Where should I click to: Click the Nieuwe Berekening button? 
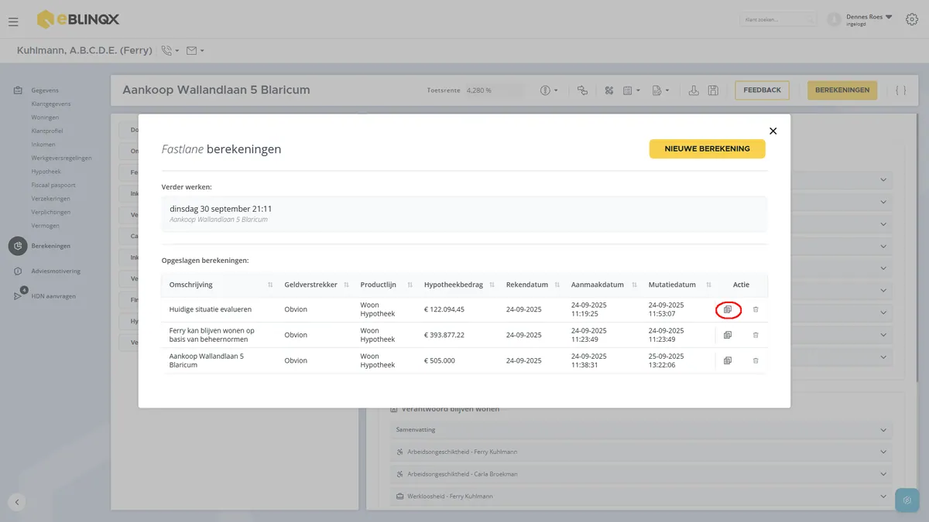coord(707,148)
